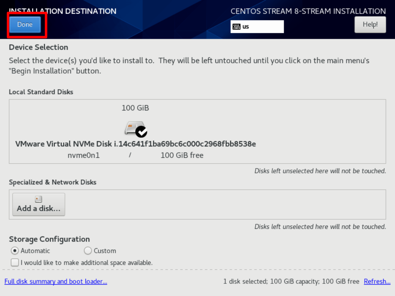Click the 100 GiB size label
The image size is (395, 296).
coord(135,108)
